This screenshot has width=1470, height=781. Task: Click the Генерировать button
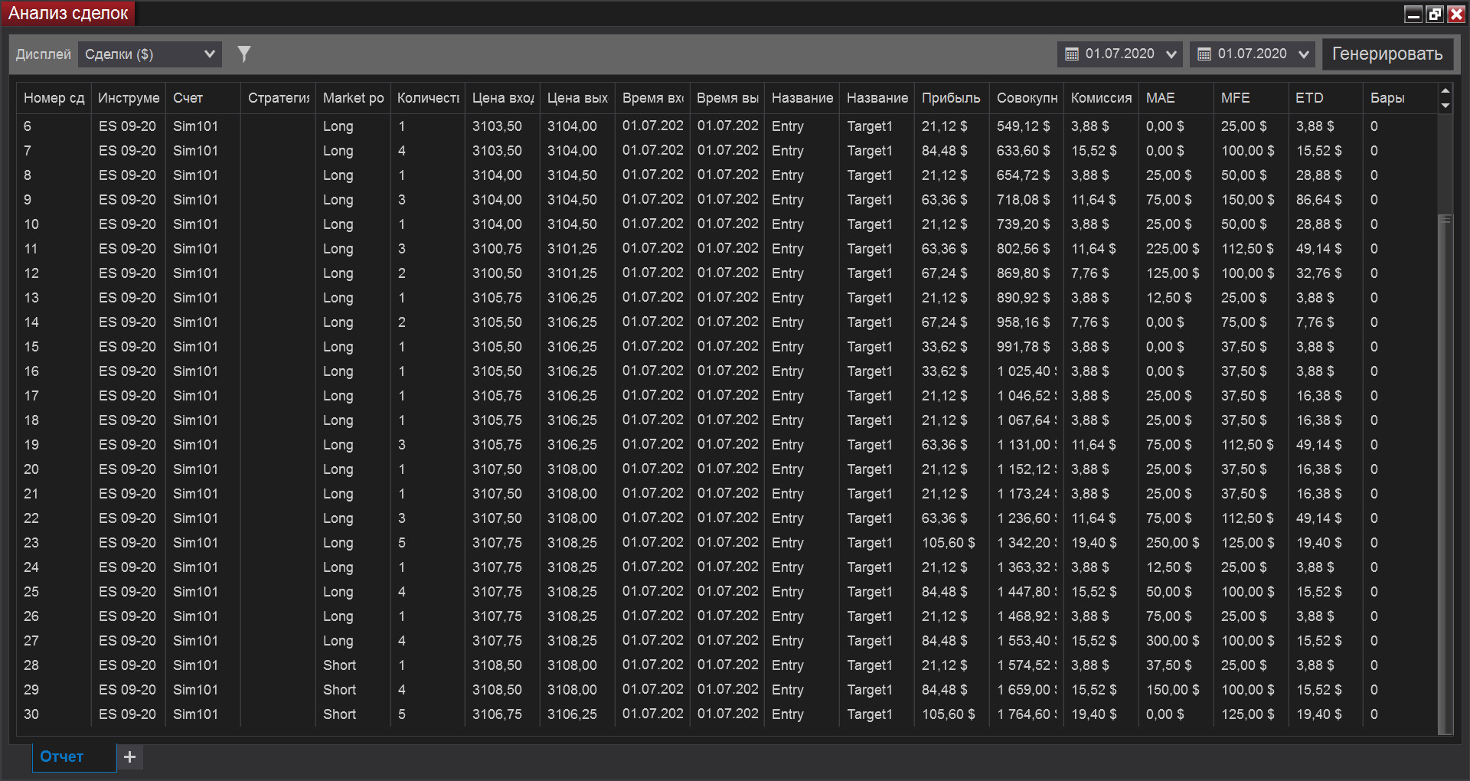tap(1387, 54)
